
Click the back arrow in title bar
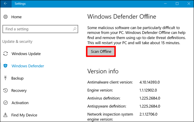6,4
